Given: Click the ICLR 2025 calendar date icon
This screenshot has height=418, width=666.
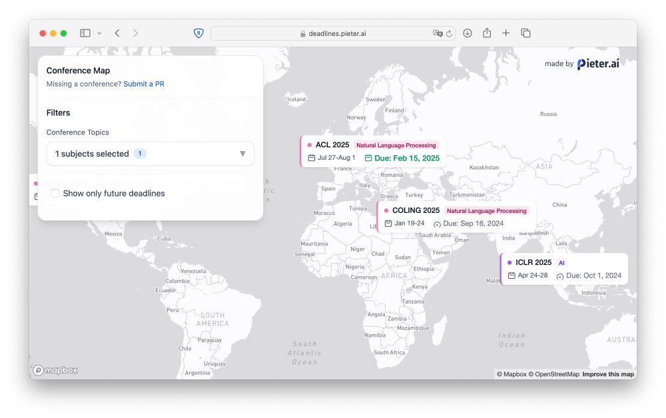Looking at the screenshot, I should [x=511, y=276].
